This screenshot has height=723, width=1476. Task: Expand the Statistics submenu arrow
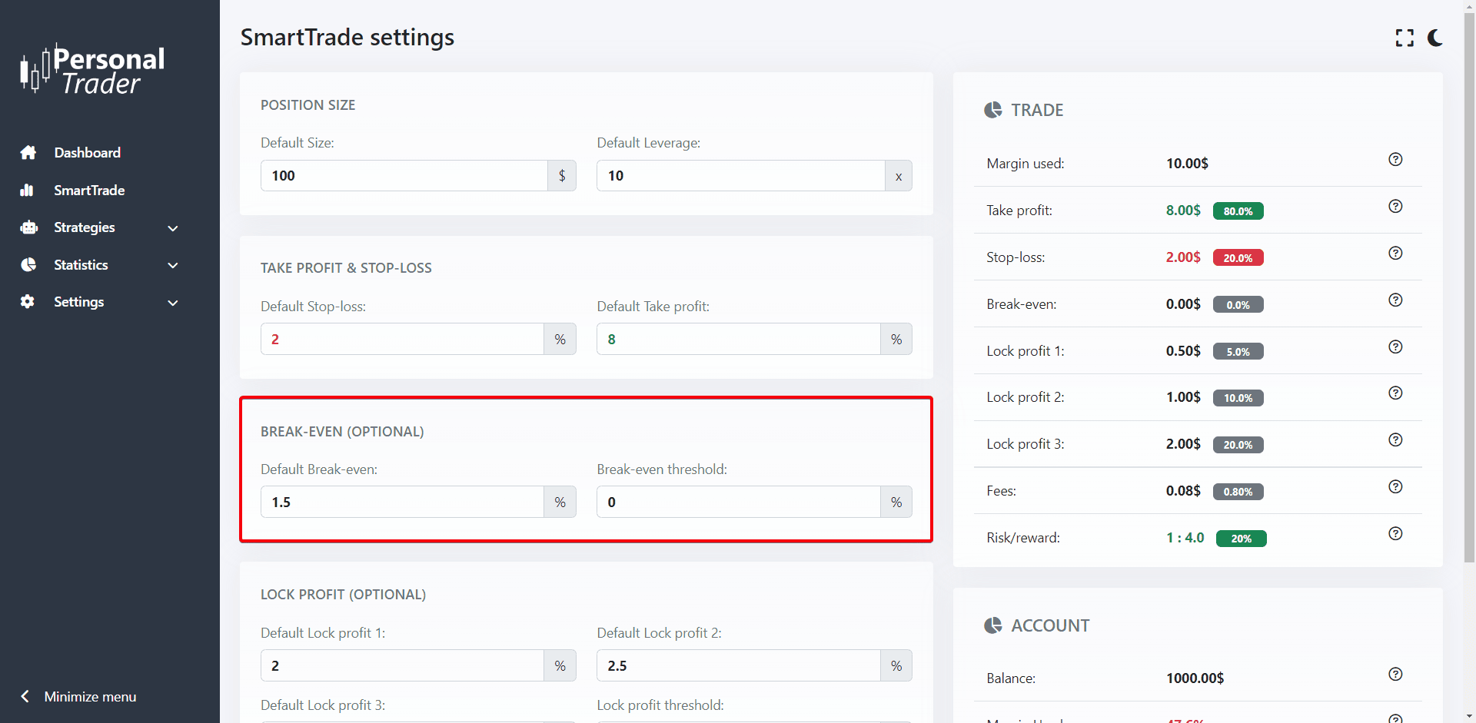click(173, 265)
